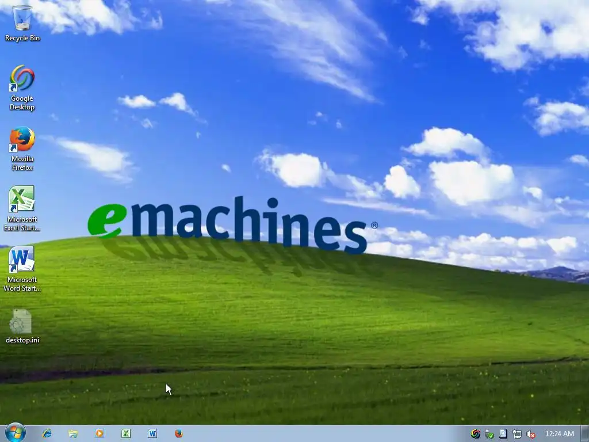
Task: Select the desktop.ini file icon
Action: (x=22, y=327)
